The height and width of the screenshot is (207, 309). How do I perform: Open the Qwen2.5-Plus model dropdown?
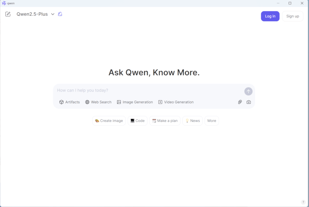click(35, 14)
